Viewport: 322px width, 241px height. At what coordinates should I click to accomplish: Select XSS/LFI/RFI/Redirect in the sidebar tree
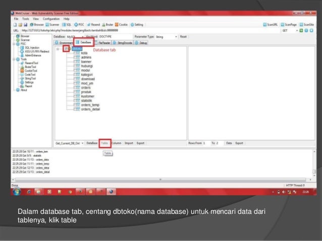(35, 52)
